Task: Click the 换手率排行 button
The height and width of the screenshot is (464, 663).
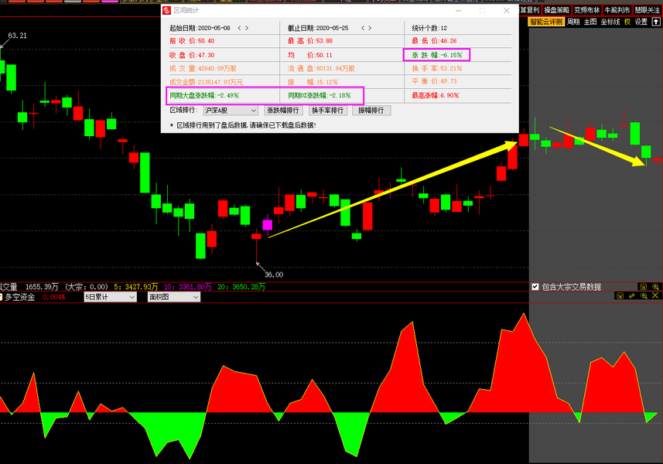Action: 326,111
